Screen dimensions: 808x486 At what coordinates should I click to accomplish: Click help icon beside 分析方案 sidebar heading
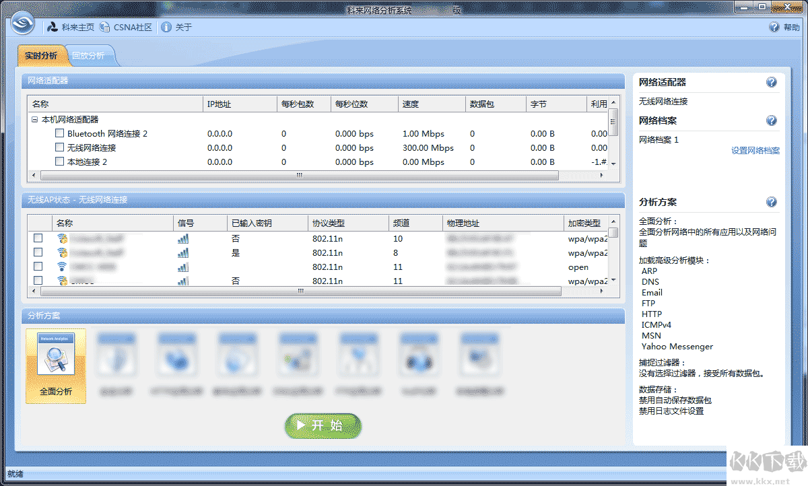pyautogui.click(x=772, y=202)
